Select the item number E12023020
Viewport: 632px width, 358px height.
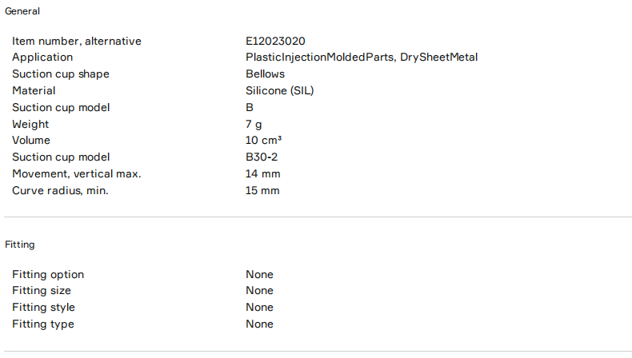pos(275,41)
